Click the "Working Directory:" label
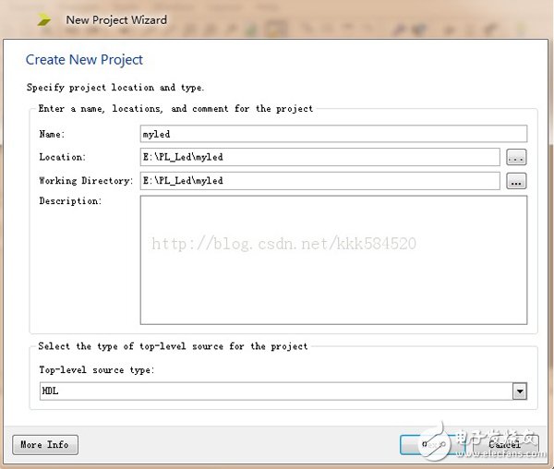The width and height of the screenshot is (554, 469). coord(86,181)
